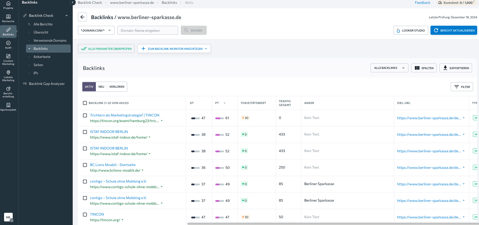Check second contigo Schule ohne Mobbing checkbox
This screenshot has height=225, width=479.
tap(85, 198)
